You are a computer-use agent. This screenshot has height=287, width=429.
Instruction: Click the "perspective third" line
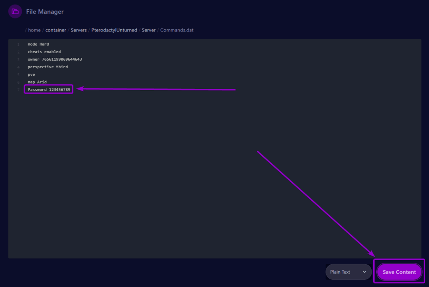tap(48, 67)
